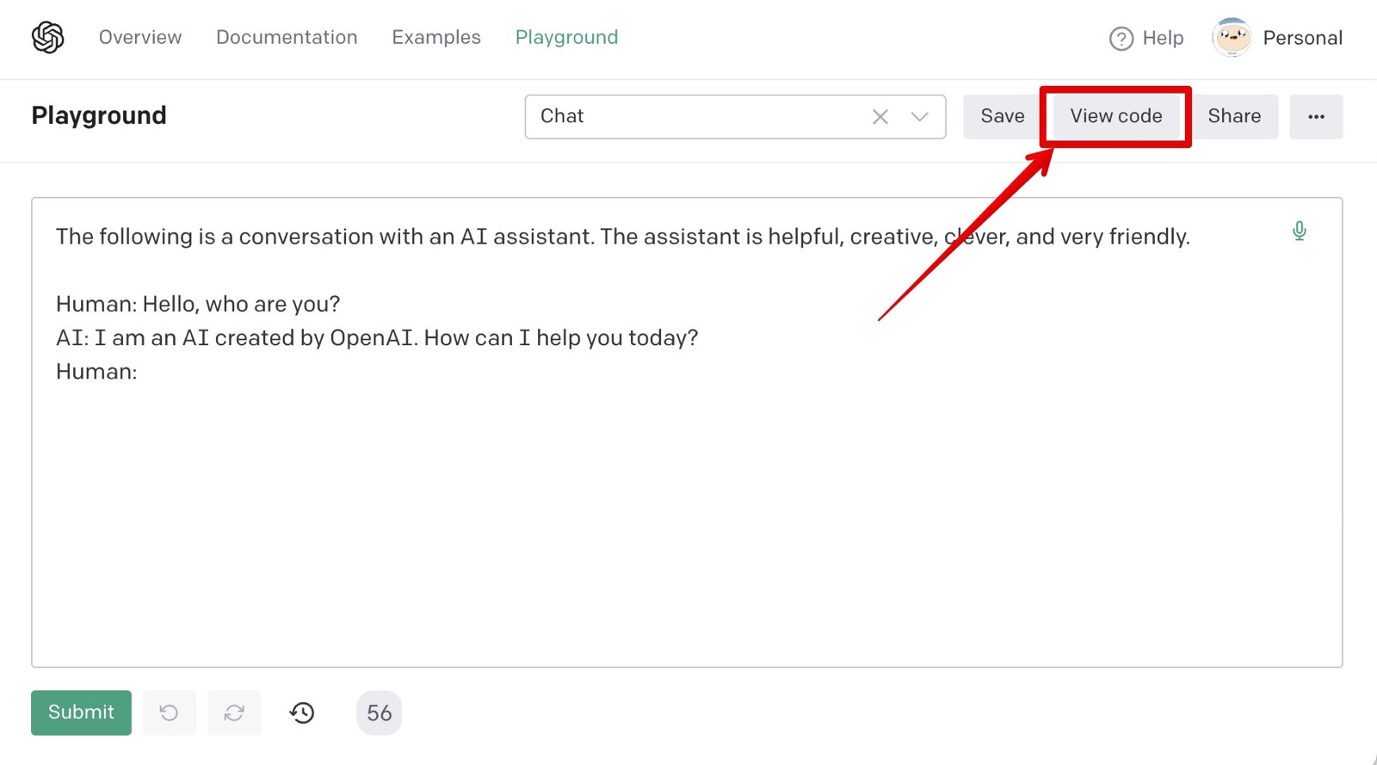Click the final empty "Human:" line
The width and height of the screenshot is (1377, 765).
pyautogui.click(x=96, y=372)
